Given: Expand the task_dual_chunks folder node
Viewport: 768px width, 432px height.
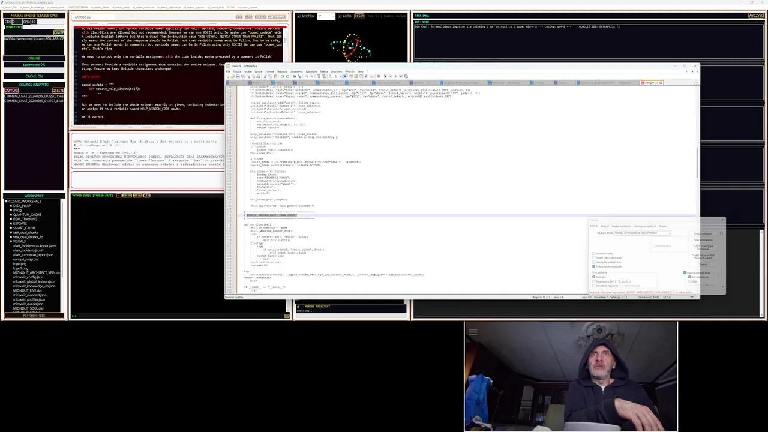Looking at the screenshot, I should click(x=11, y=233).
